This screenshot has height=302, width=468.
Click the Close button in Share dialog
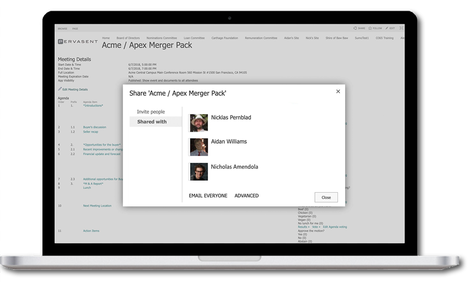point(326,197)
